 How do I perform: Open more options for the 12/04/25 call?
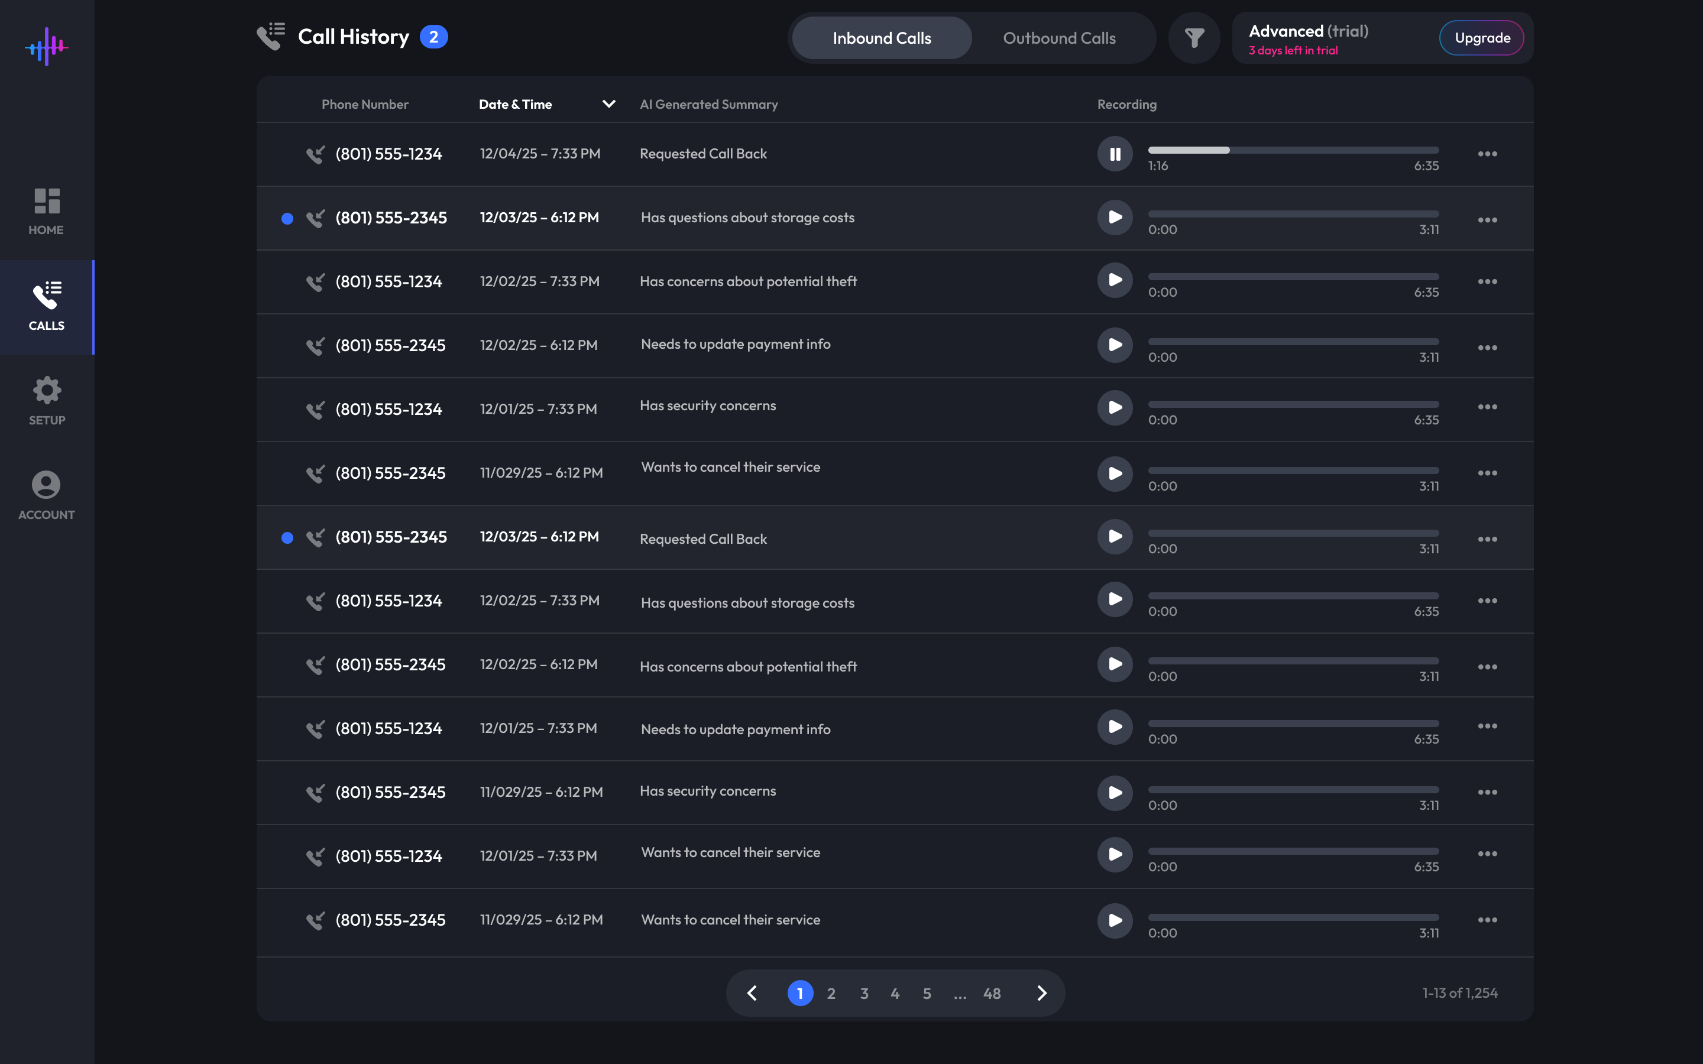[x=1487, y=154]
